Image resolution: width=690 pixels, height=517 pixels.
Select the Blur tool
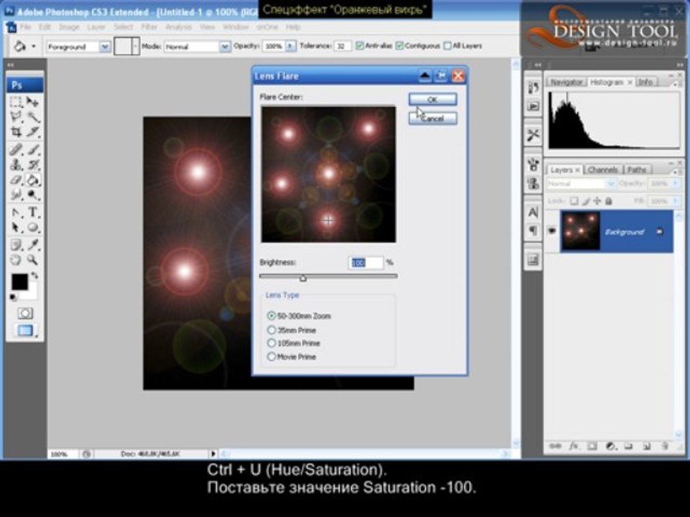[x=17, y=195]
